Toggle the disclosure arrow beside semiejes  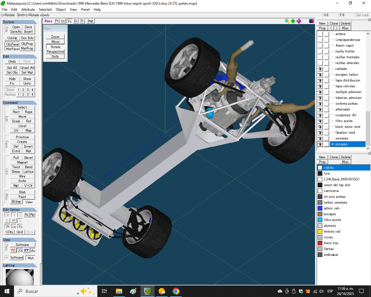[333, 139]
